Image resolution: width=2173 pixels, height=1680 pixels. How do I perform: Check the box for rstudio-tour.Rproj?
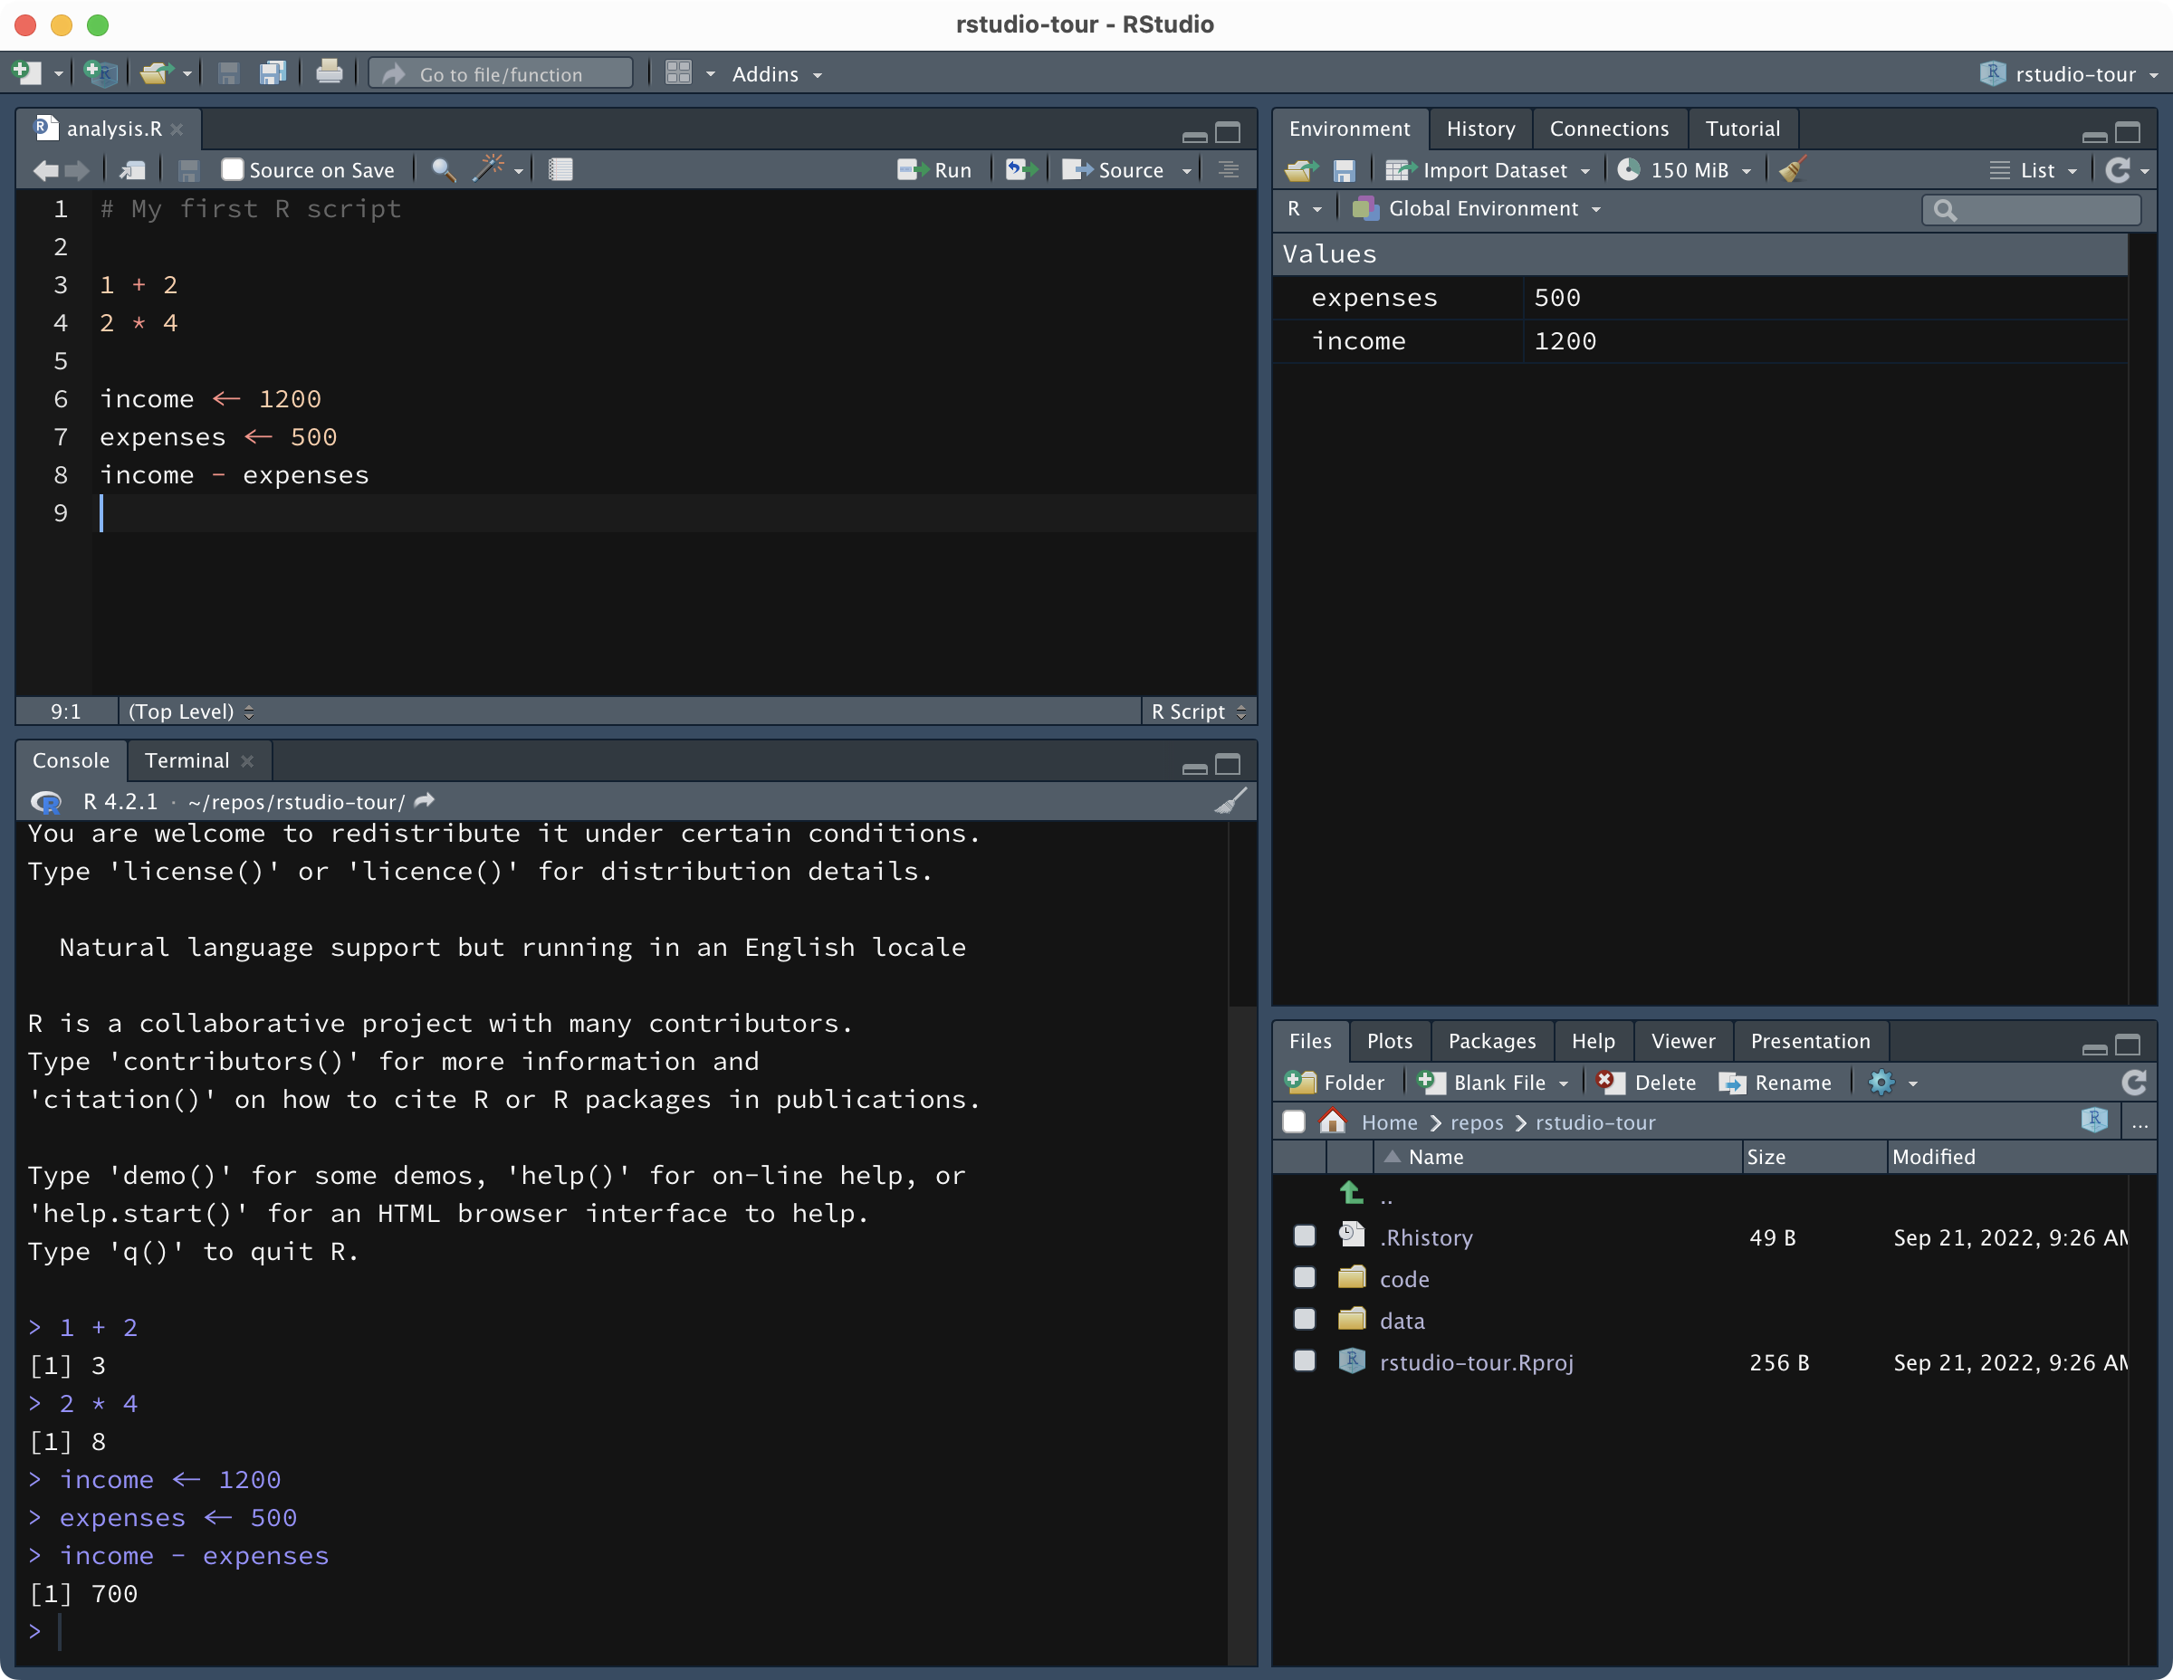(1305, 1361)
